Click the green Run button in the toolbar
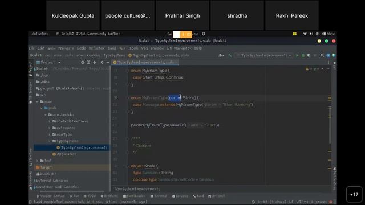Image resolution: width=365 pixels, height=205 pixels. [297, 55]
